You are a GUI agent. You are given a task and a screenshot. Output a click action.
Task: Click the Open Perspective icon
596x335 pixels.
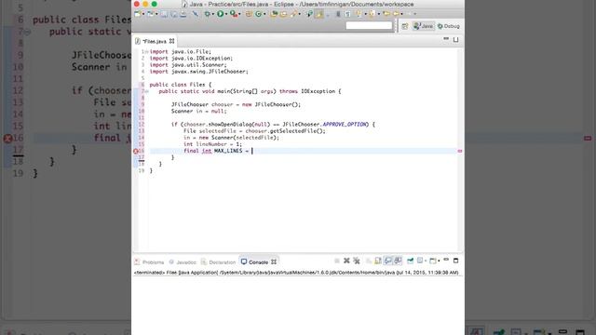pos(405,26)
